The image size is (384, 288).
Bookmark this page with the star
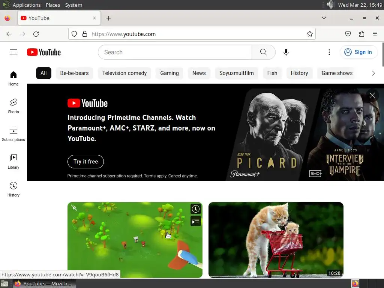coord(309,34)
